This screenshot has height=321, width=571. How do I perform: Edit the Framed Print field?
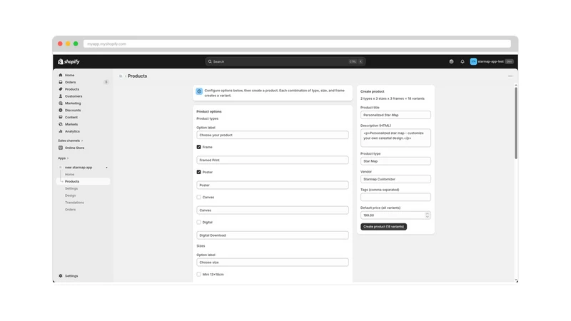tap(273, 160)
